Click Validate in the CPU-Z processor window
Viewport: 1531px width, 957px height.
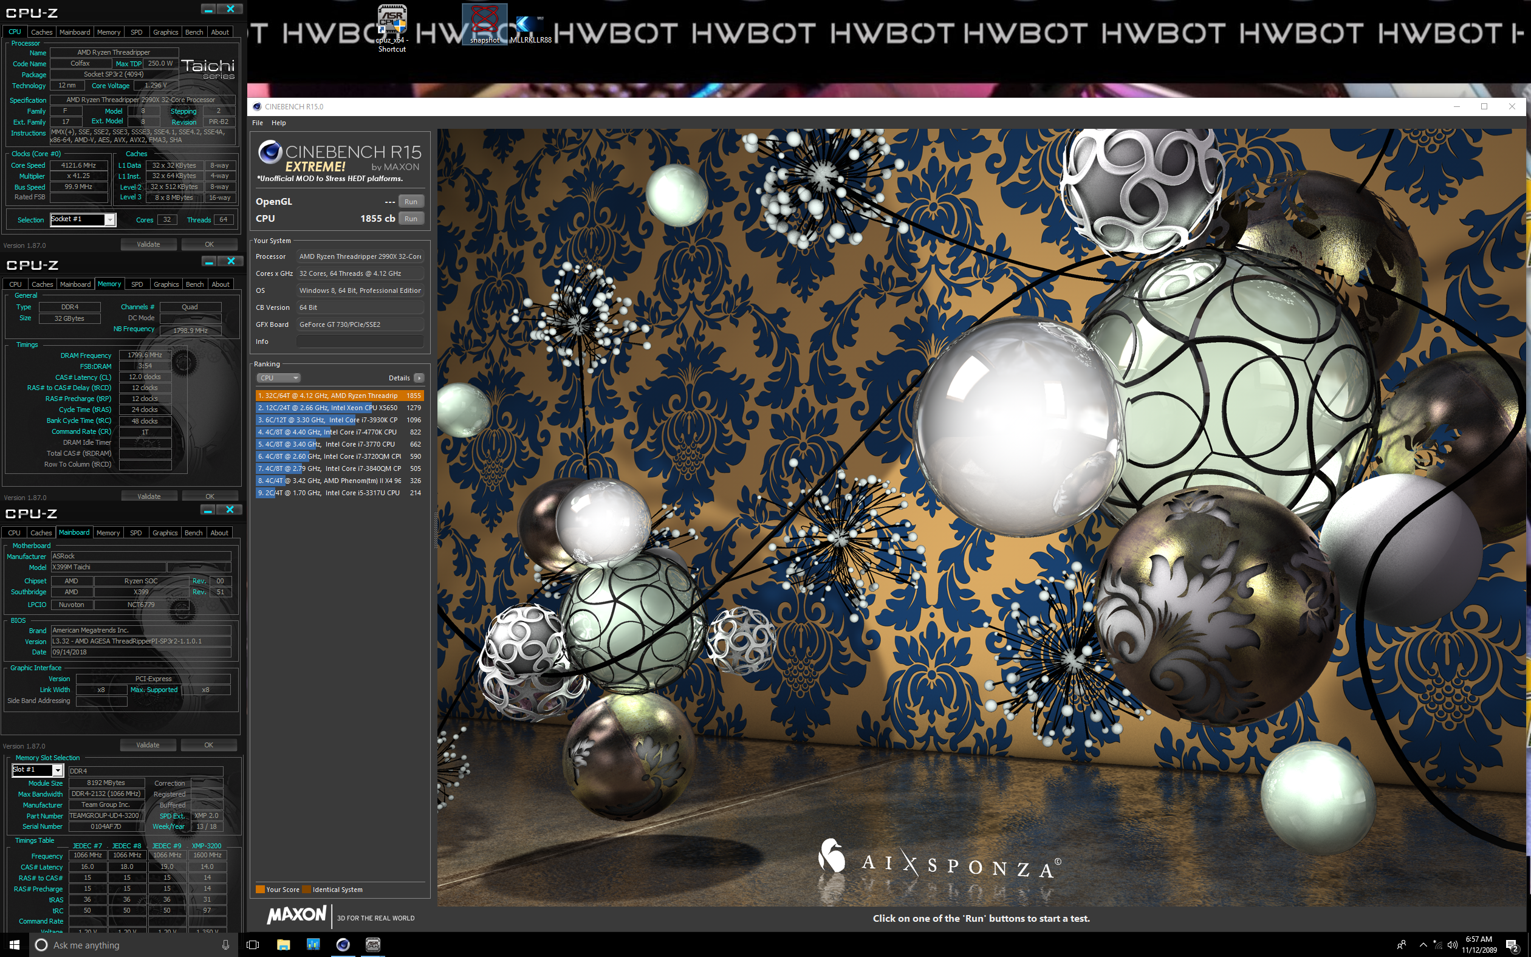point(149,244)
